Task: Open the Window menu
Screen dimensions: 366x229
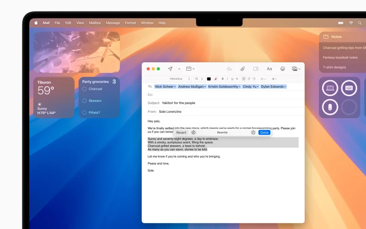Action: [147, 22]
